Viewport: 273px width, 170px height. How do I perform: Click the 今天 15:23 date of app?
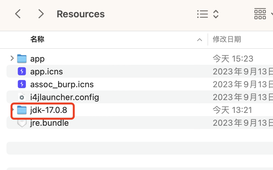pyautogui.click(x=233, y=59)
